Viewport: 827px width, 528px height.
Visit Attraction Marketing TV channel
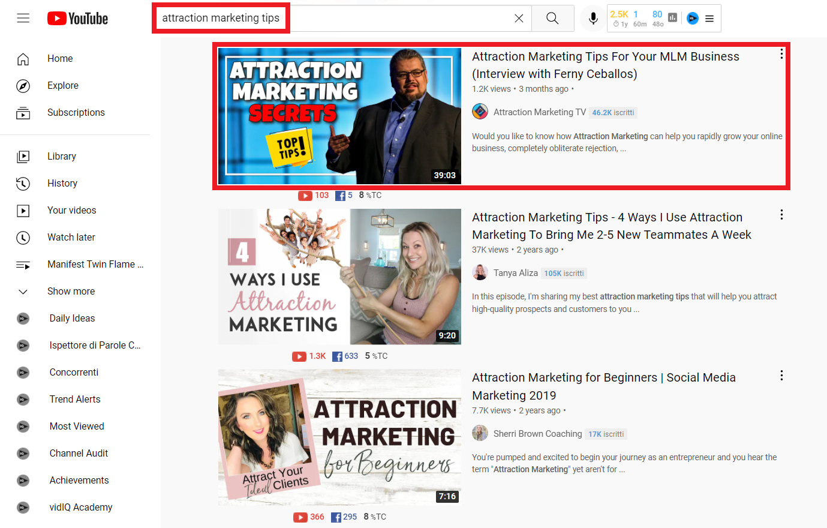point(540,112)
